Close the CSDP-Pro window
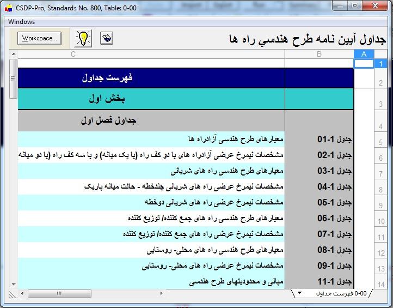The image size is (393, 308). click(x=375, y=5)
